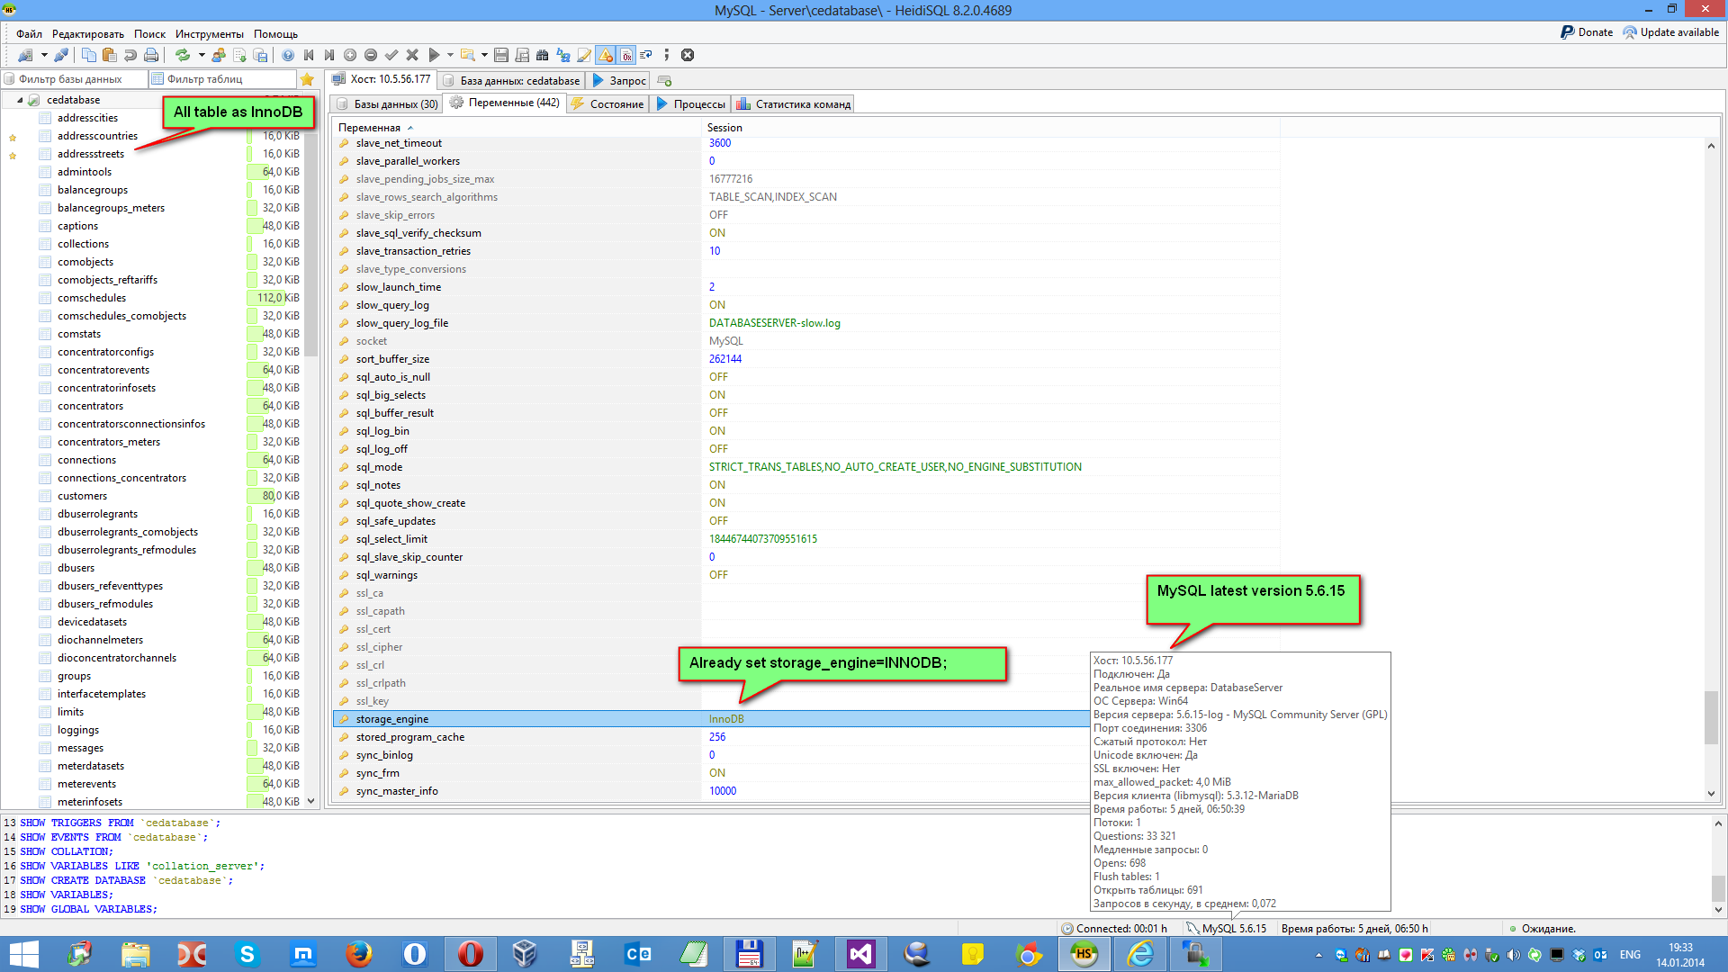Viewport: 1728px width, 972px height.
Task: Toggle the favorites-only star filter
Action: pyautogui.click(x=307, y=79)
